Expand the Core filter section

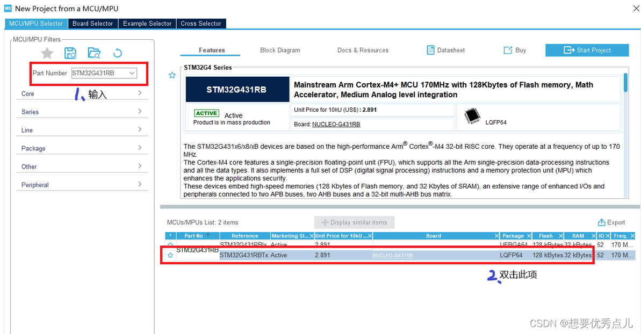pyautogui.click(x=82, y=93)
